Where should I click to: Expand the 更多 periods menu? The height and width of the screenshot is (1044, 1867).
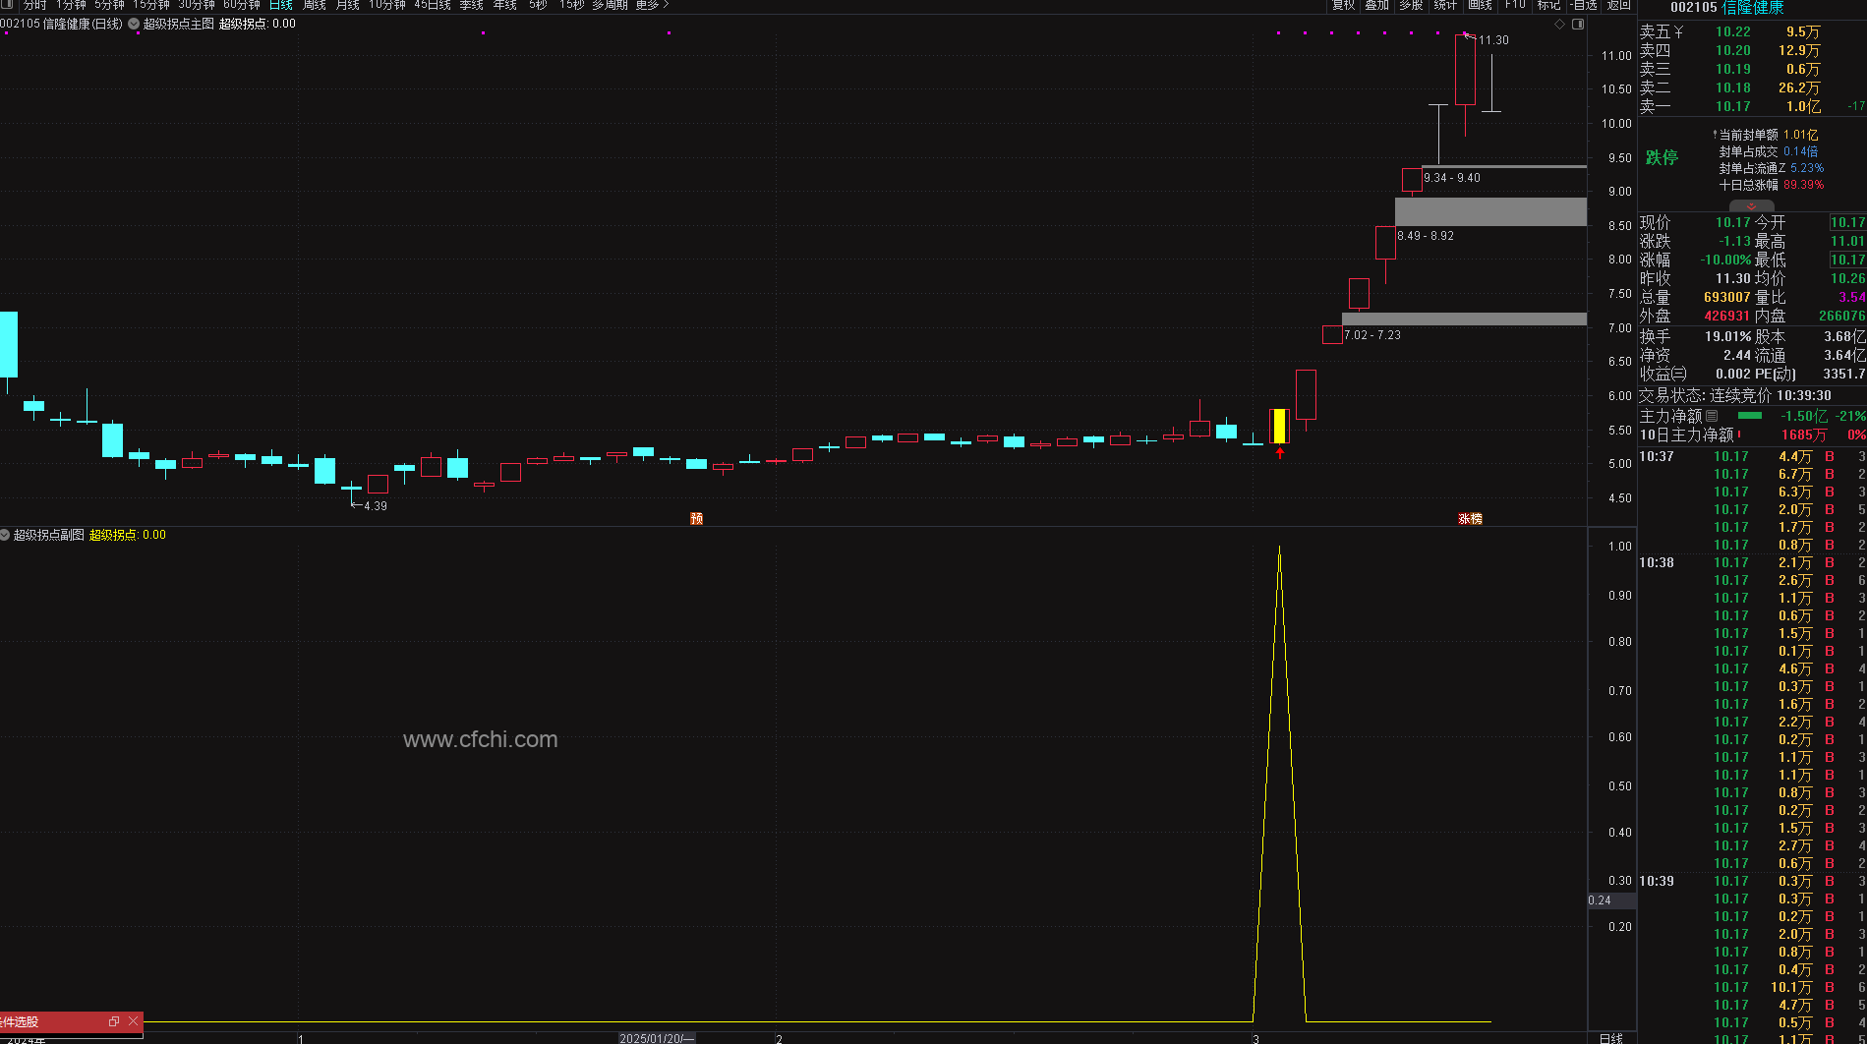(652, 5)
